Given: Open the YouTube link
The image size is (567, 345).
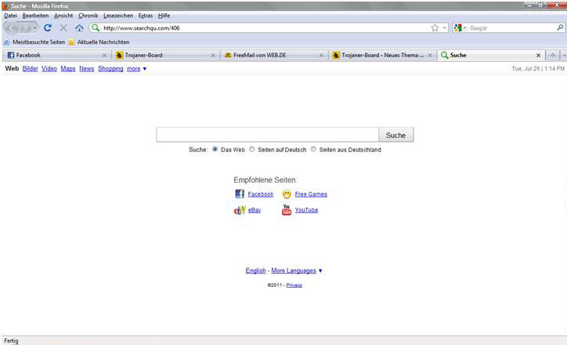Looking at the screenshot, I should point(306,210).
